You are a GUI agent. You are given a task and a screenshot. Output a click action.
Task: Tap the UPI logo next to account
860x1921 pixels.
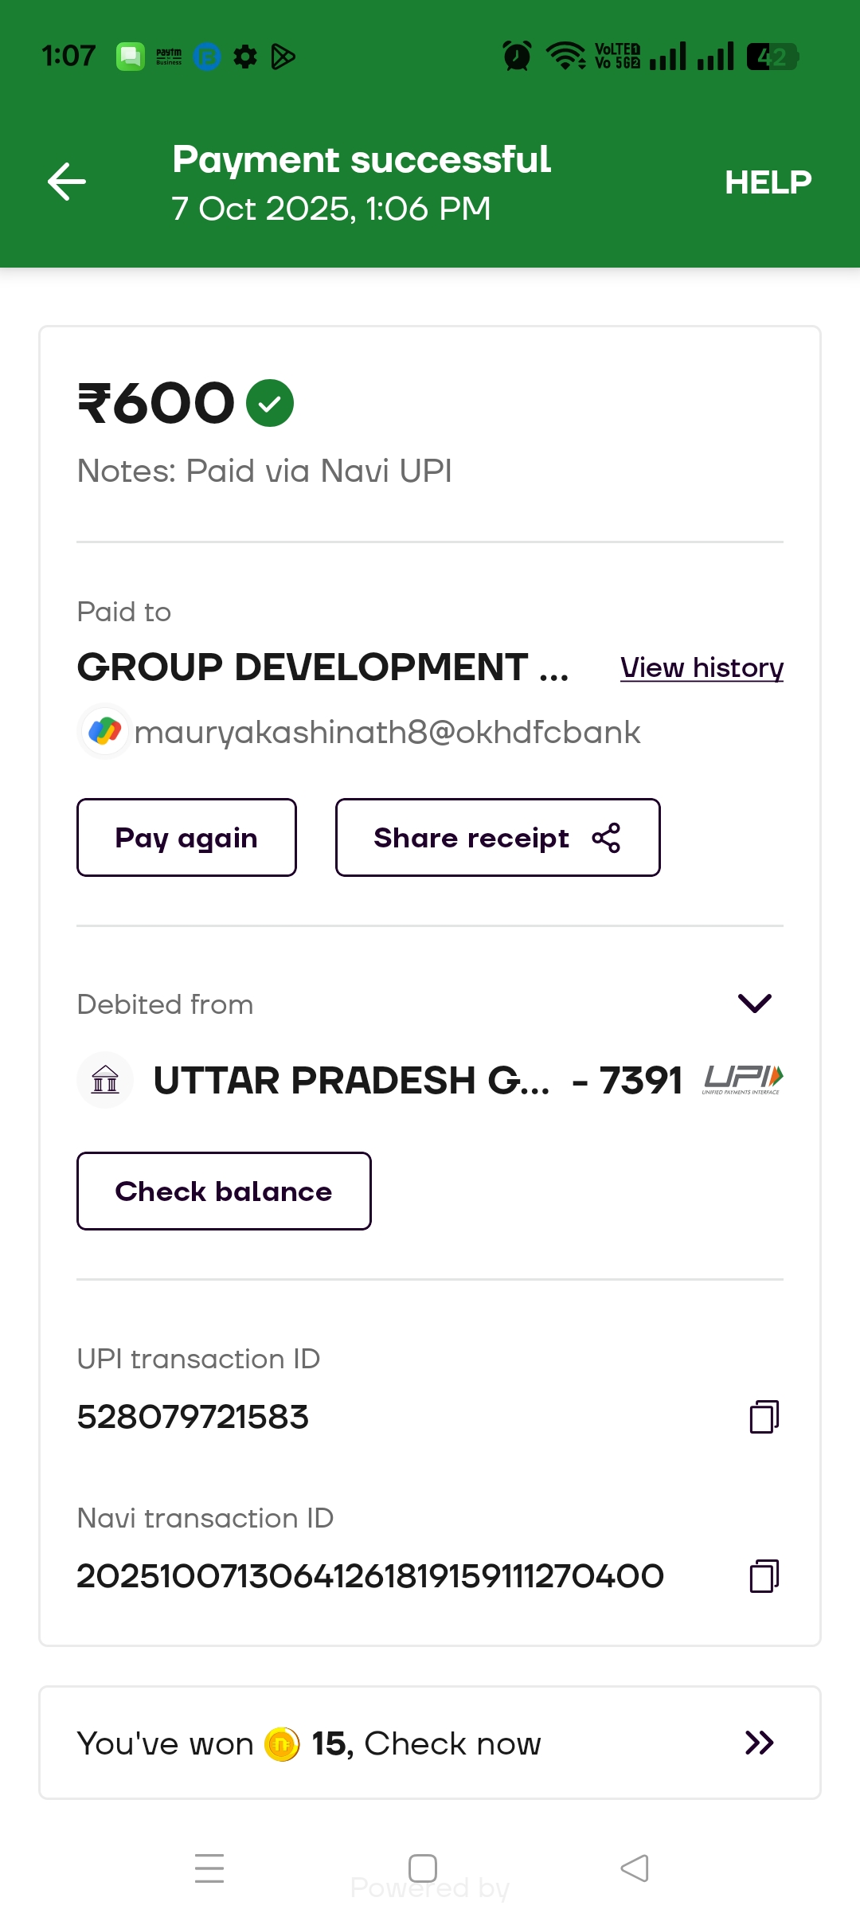742,1080
